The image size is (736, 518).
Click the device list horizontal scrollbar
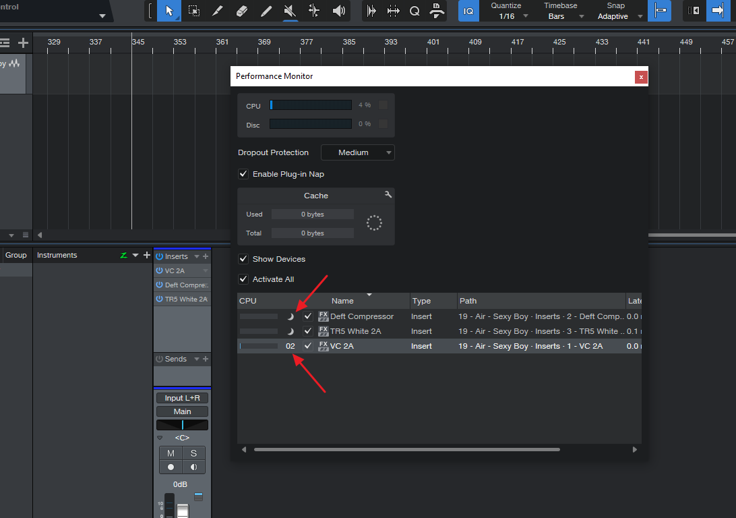click(407, 449)
